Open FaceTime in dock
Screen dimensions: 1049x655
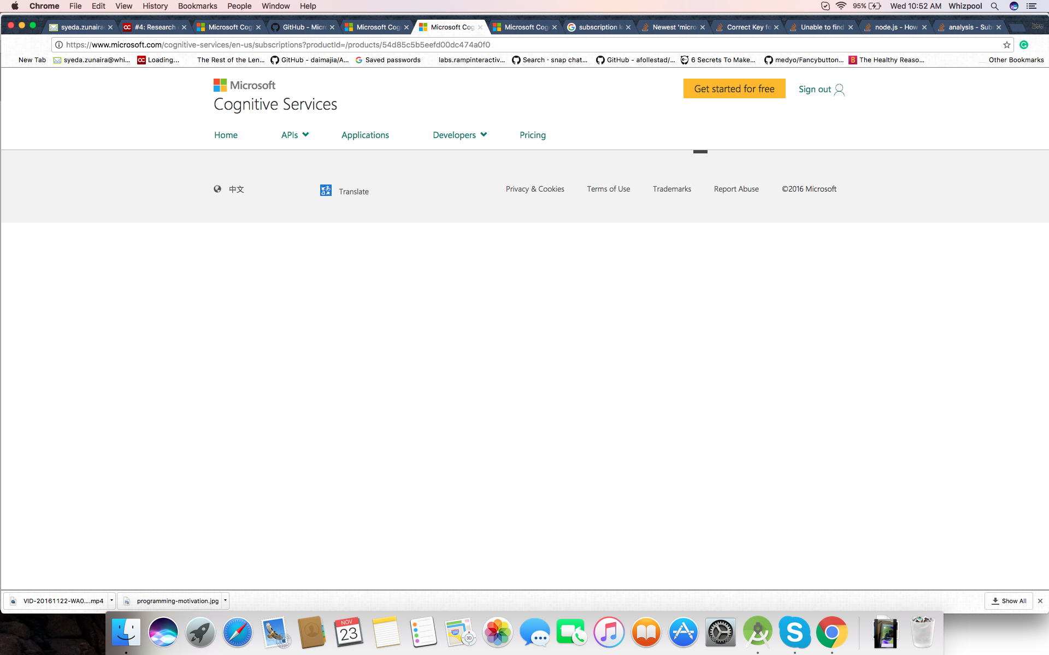pyautogui.click(x=571, y=633)
